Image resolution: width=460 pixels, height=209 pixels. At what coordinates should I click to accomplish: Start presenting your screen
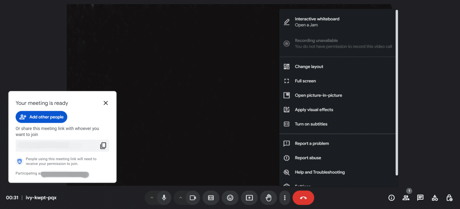[249, 198]
